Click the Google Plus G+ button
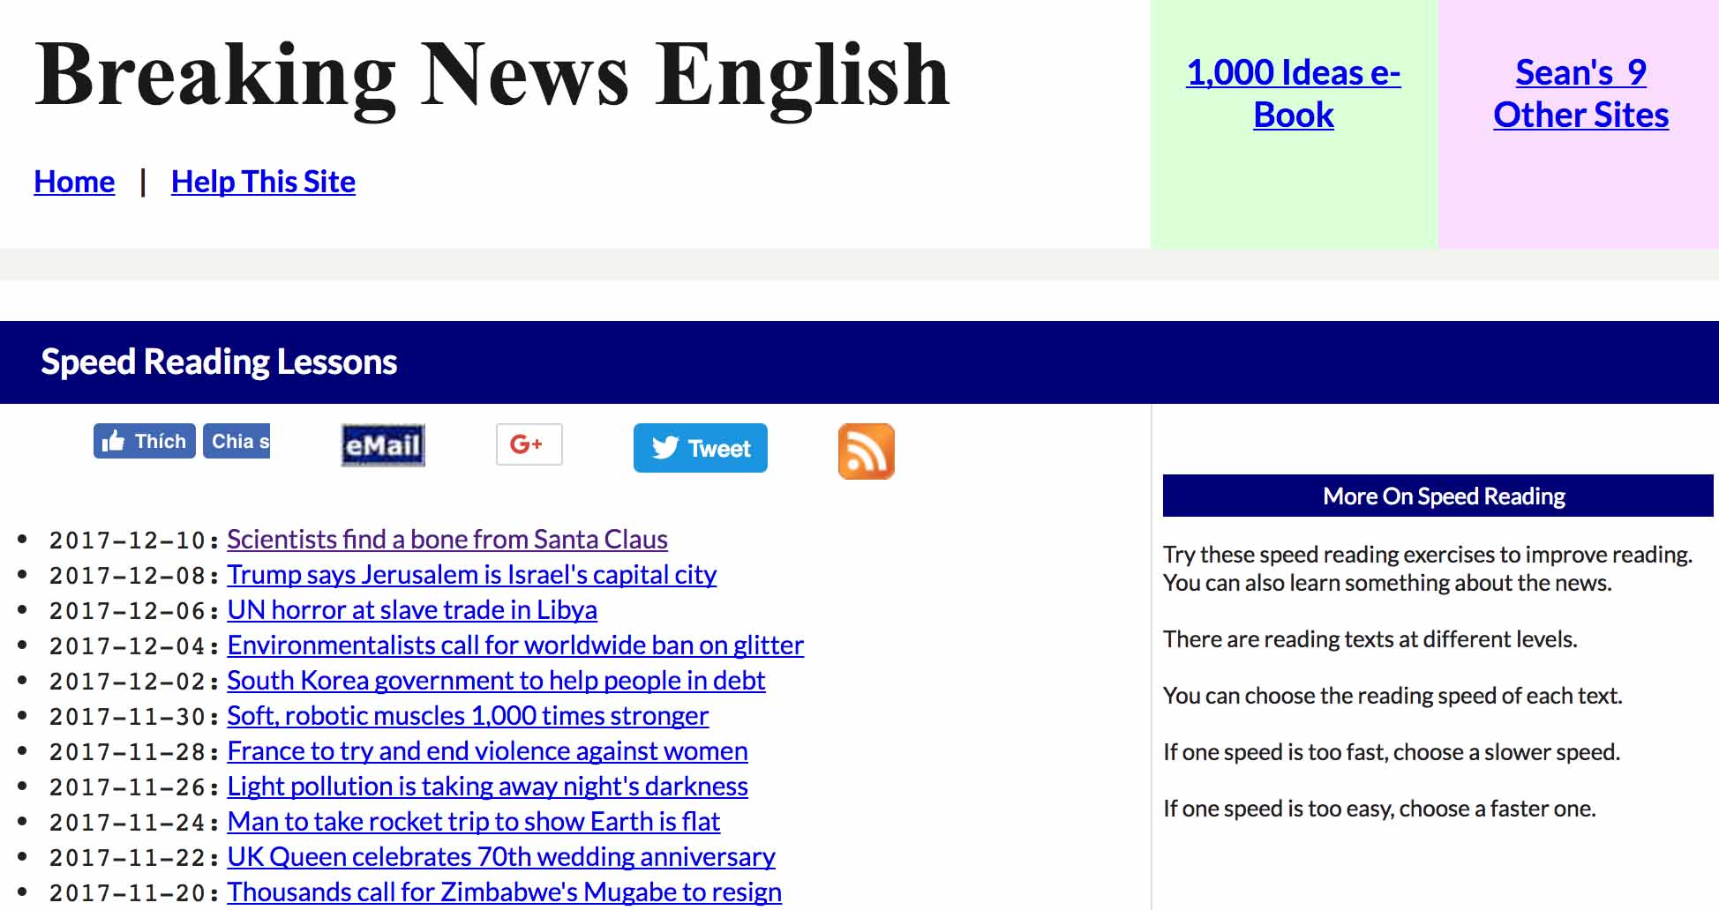Viewport: 1719px width, 910px height. click(529, 444)
